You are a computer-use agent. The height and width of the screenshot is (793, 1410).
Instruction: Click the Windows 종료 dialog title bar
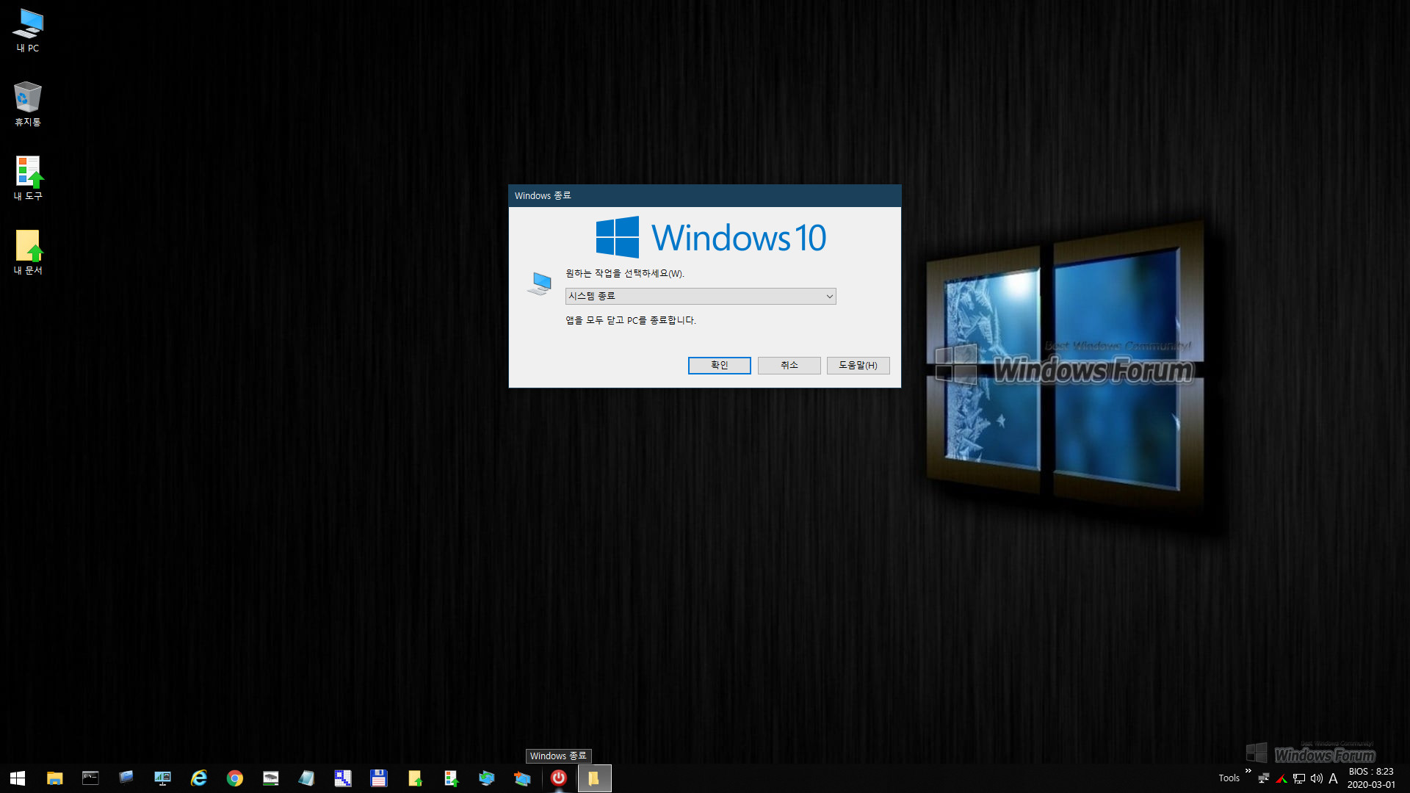(x=704, y=196)
